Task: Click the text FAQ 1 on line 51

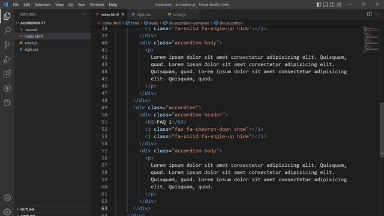Action: (164, 122)
